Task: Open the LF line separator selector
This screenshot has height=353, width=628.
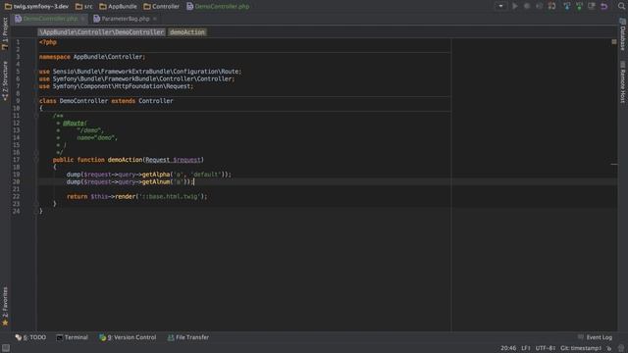Action: tap(526, 348)
